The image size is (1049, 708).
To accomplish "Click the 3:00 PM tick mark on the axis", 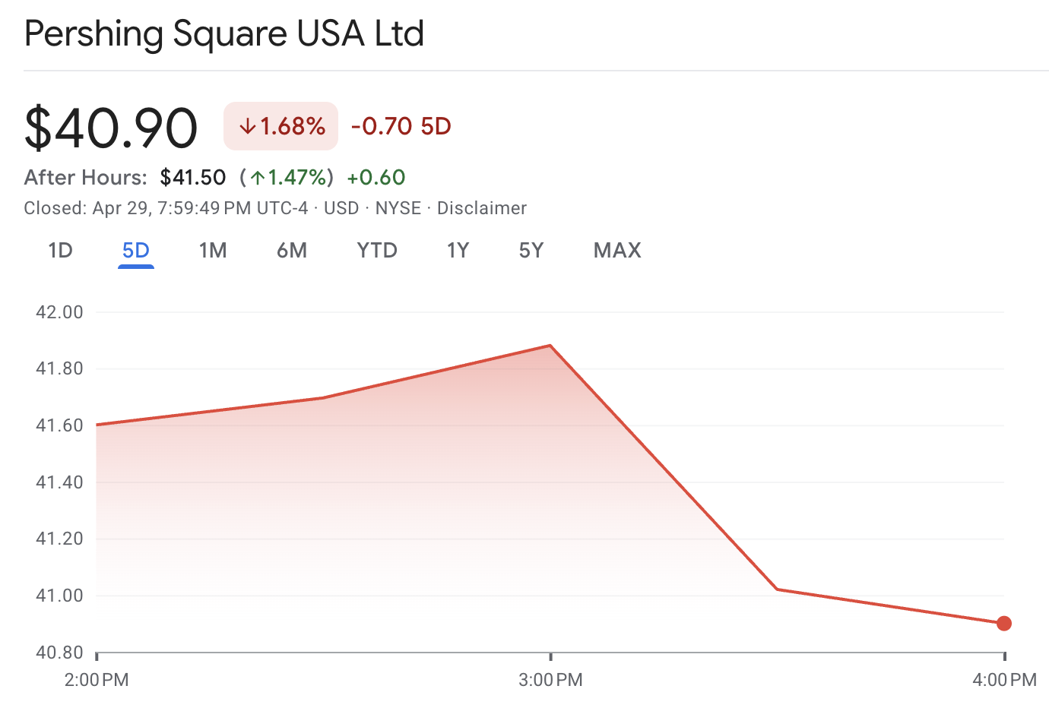I will (x=550, y=656).
